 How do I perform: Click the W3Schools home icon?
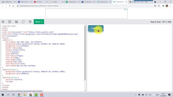click(3, 22)
